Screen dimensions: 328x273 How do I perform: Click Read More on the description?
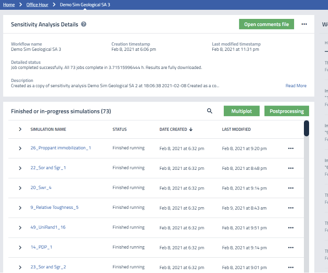296,85
